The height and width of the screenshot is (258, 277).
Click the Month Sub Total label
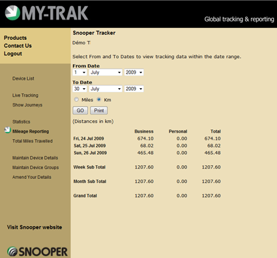(x=90, y=181)
